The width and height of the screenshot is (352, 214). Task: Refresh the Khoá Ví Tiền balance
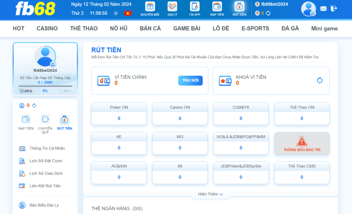[319, 81]
